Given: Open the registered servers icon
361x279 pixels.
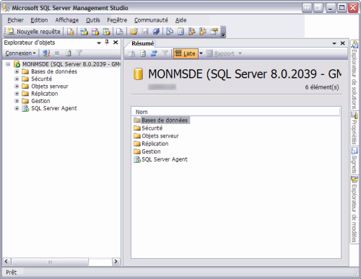Looking at the screenshot, I should (x=170, y=32).
